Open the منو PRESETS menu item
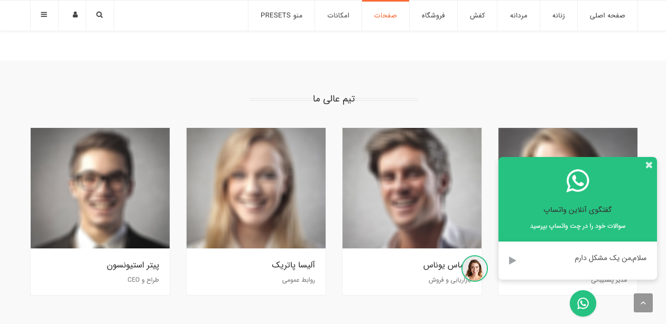Screen dimensions: 666x324 tap(281, 15)
